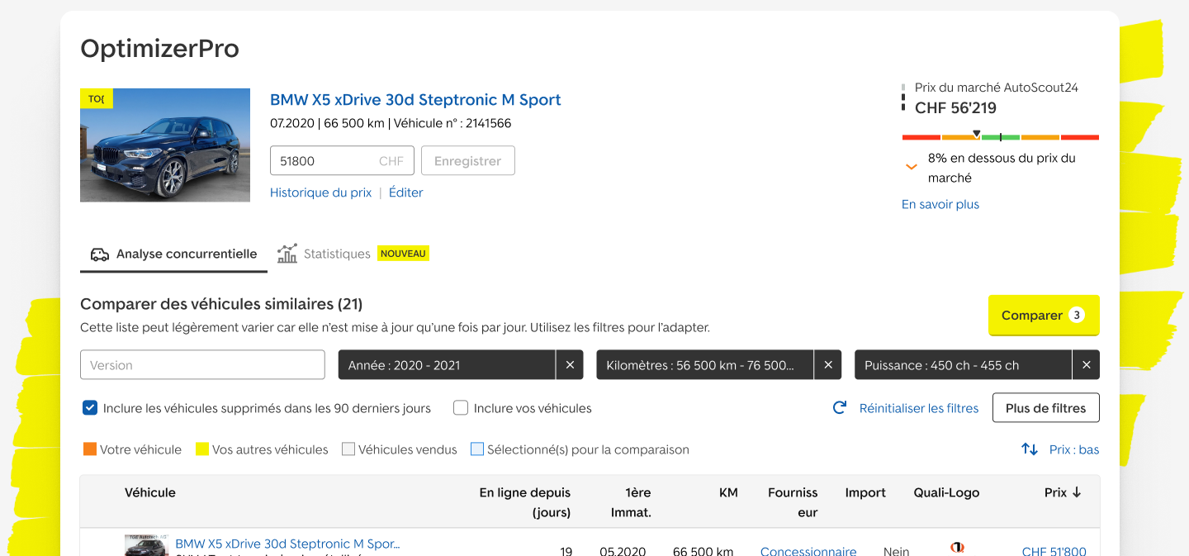Viewport: 1189px width, 556px height.
Task: Click CHF 51'800 price in first row
Action: click(x=1054, y=551)
